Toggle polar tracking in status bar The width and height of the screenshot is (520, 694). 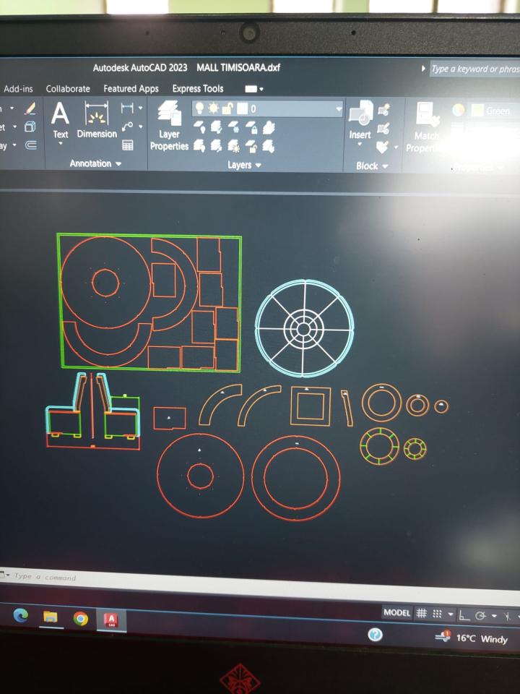pos(481,616)
